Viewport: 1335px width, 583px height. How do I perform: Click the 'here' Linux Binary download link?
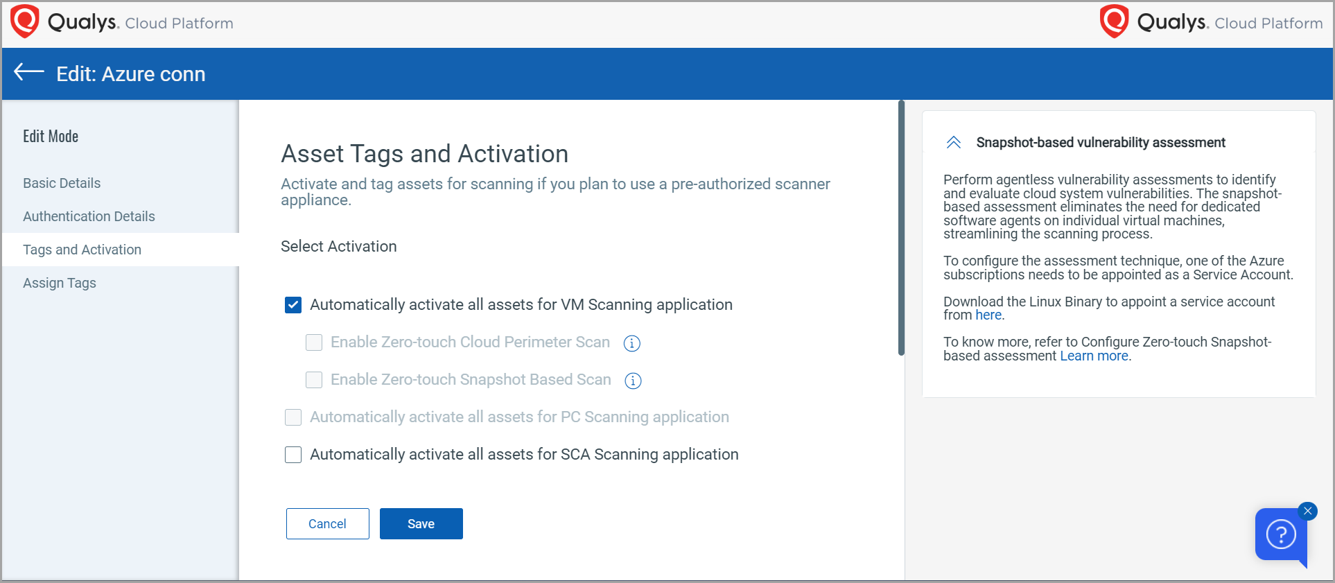(x=988, y=315)
